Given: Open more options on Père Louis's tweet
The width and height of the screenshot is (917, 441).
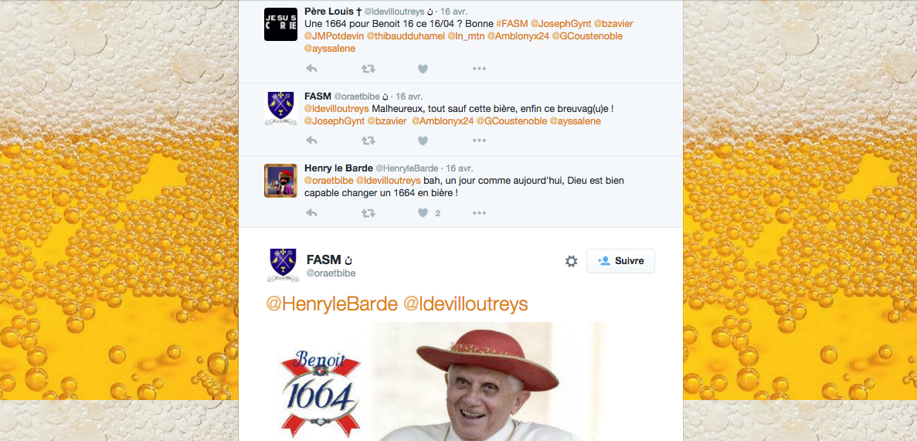Looking at the screenshot, I should pos(479,69).
